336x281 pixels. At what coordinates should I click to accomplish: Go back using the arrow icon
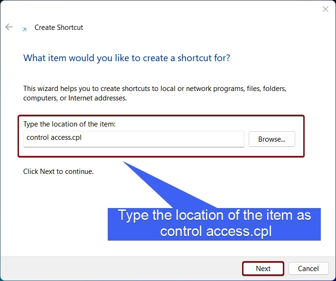[x=9, y=27]
